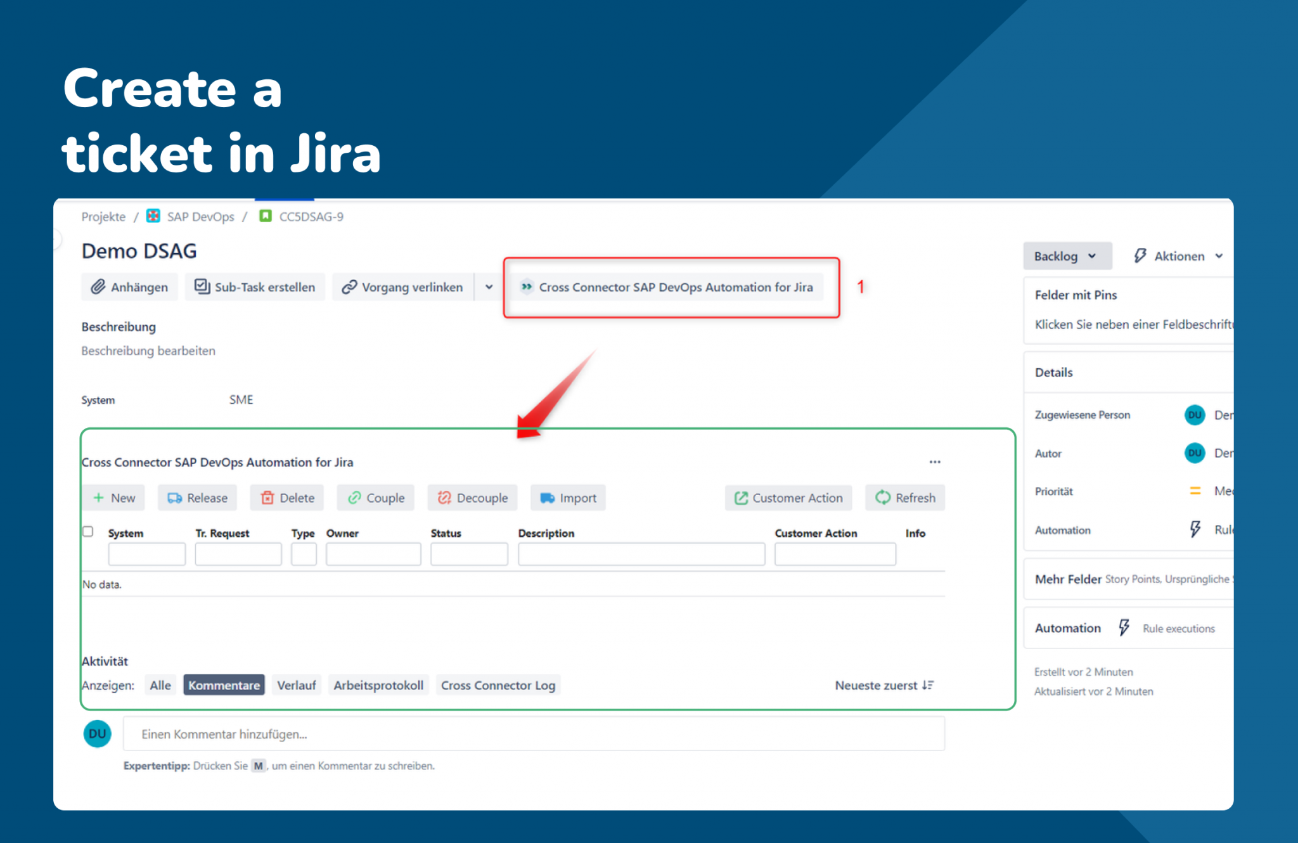Screen dimensions: 1298x843
Task: Click the Status column header
Action: [446, 534]
